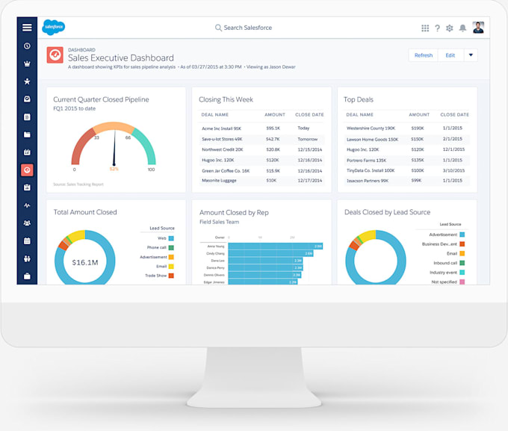This screenshot has height=431, width=508.
Task: Click the Not specified legend swatch
Action: tap(462, 282)
